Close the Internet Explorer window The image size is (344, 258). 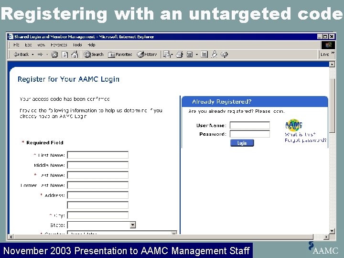[332, 36]
